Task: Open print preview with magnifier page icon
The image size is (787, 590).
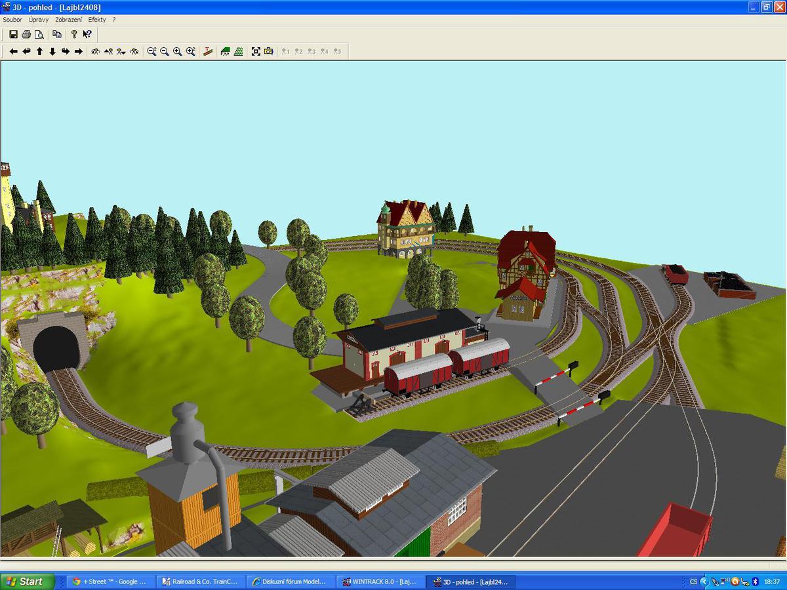Action: point(39,34)
